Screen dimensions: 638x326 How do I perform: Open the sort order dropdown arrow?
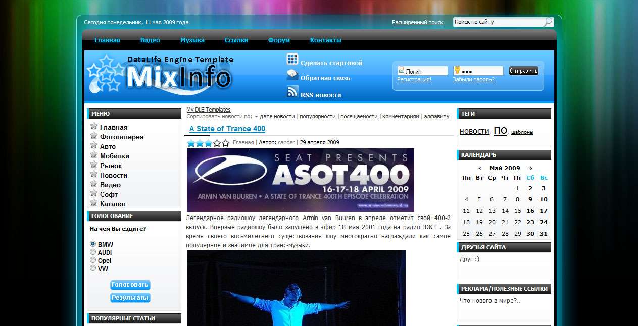coord(256,117)
